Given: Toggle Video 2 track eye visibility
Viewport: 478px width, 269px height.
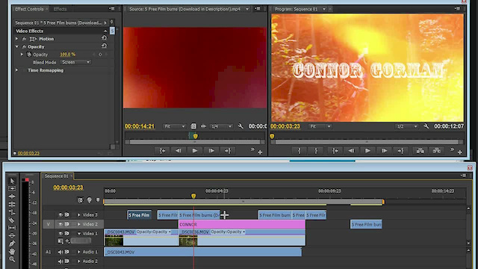Looking at the screenshot, I should [x=60, y=224].
